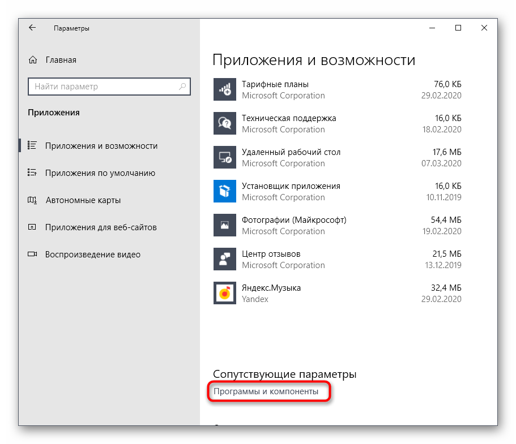Click the search magnifier icon
The image size is (516, 444).
pos(182,87)
